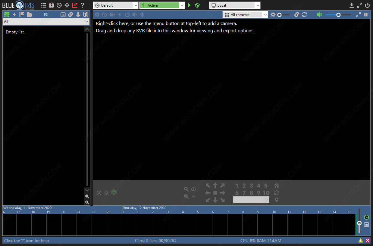
Task: Click the PTZ home icon
Action: [277, 185]
